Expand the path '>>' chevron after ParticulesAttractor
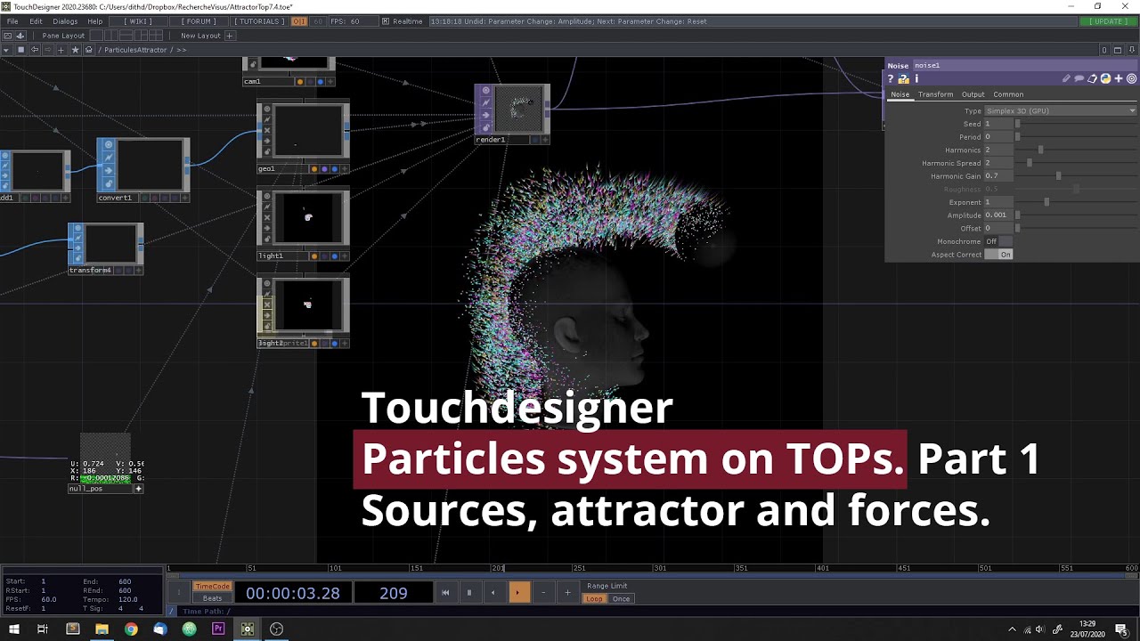The image size is (1140, 641). pyautogui.click(x=181, y=50)
